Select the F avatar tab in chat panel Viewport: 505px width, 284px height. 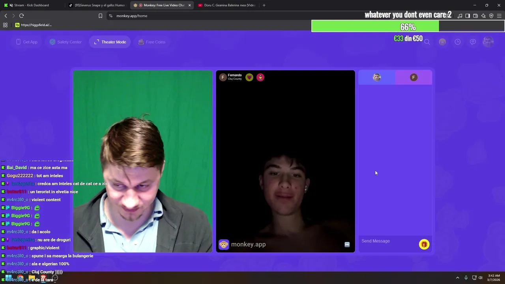pos(413,77)
